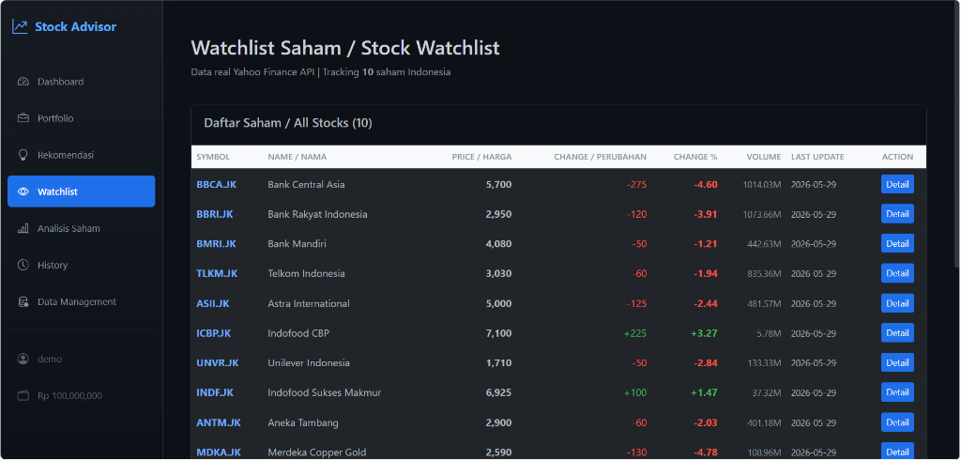Click the ACTION column header
The width and height of the screenshot is (961, 460).
897,157
